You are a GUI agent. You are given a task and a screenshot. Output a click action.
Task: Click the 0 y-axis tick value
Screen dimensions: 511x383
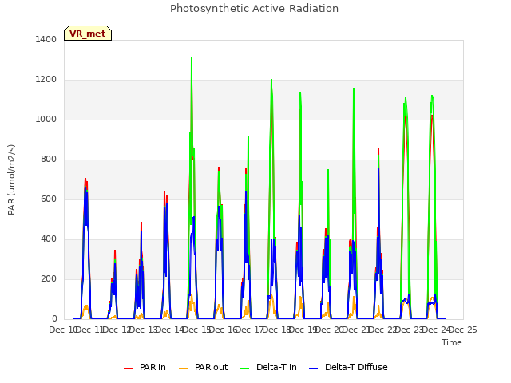tap(54, 319)
